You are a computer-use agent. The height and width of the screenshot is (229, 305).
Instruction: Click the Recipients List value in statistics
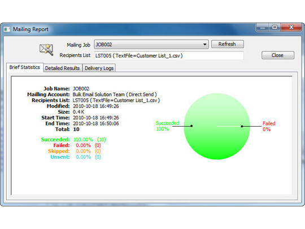116,100
